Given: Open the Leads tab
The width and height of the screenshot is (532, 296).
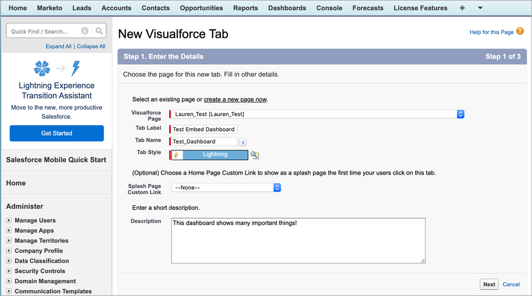Looking at the screenshot, I should pyautogui.click(x=82, y=8).
